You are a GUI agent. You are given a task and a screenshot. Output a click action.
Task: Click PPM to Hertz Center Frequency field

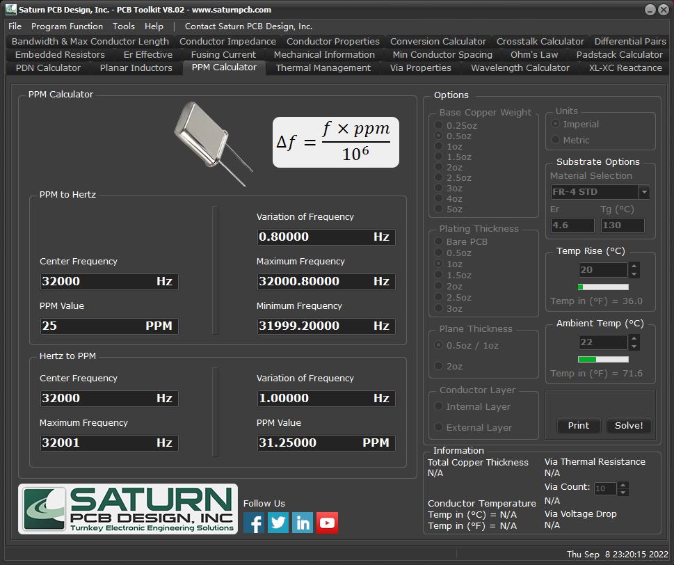(x=109, y=281)
